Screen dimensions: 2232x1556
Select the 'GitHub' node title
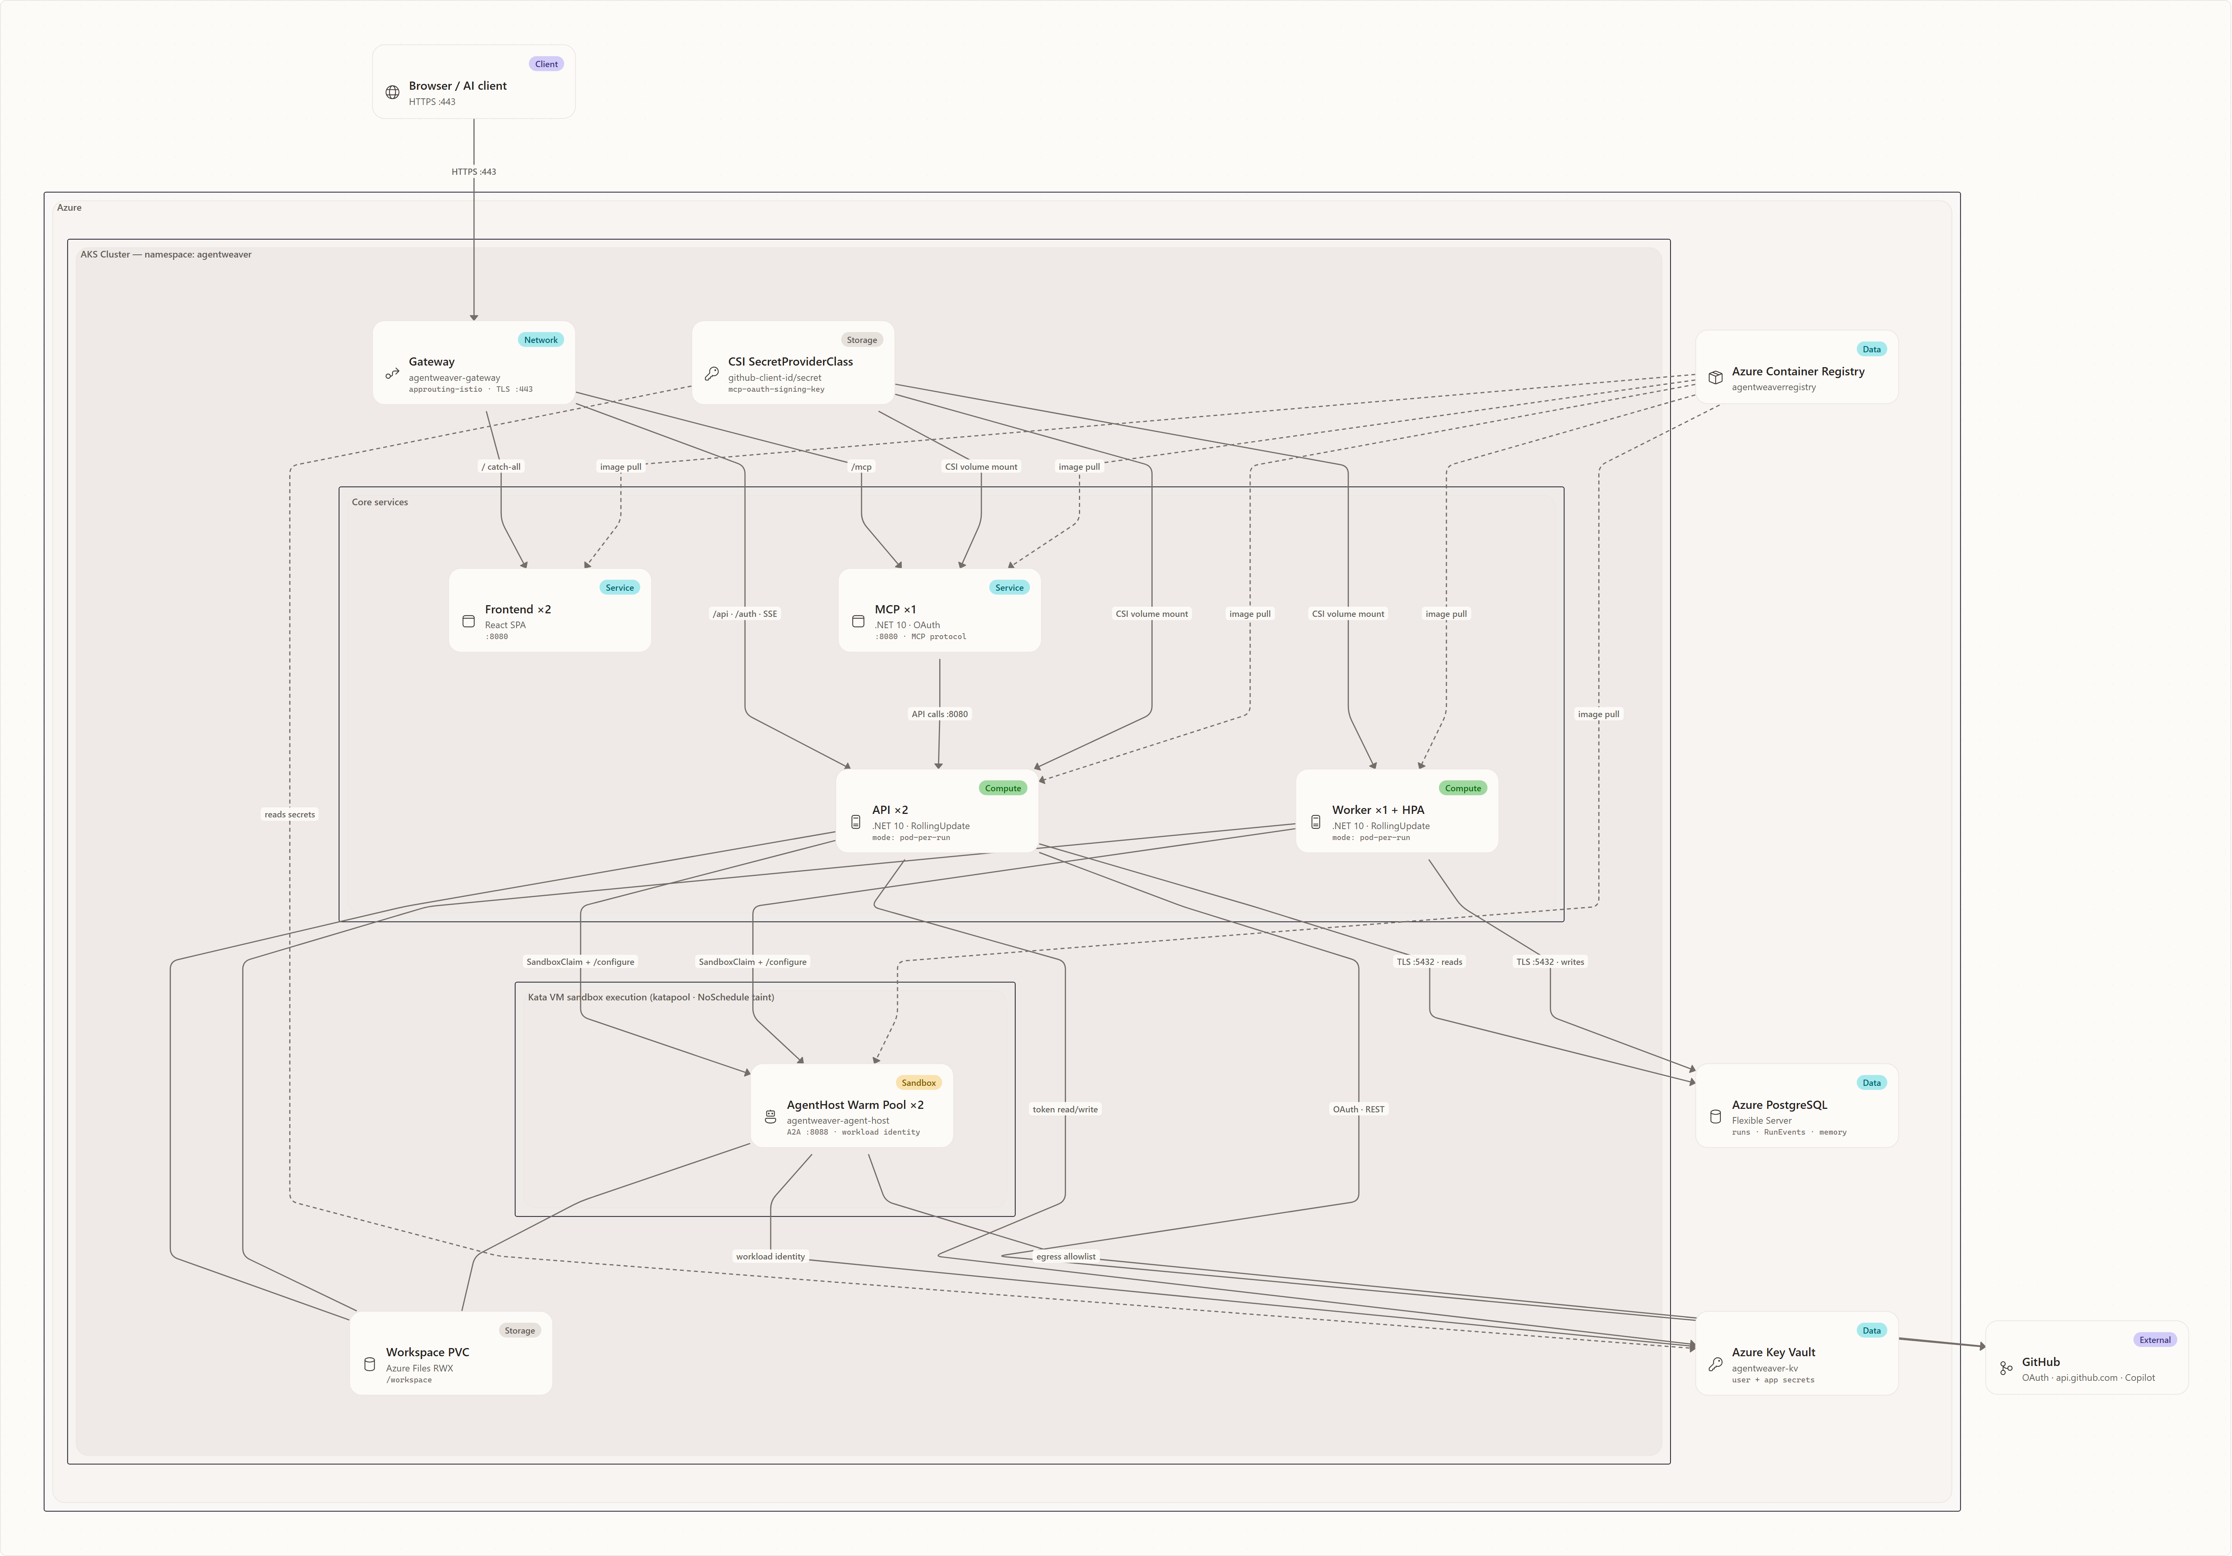tap(2042, 1362)
